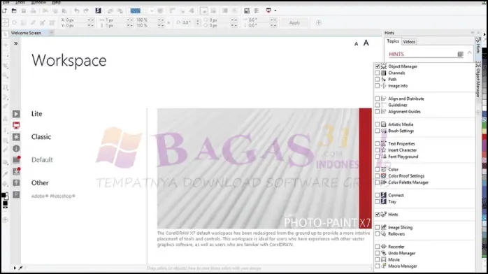Open the zoom level dropdown in toolbar

pyautogui.click(x=142, y=11)
